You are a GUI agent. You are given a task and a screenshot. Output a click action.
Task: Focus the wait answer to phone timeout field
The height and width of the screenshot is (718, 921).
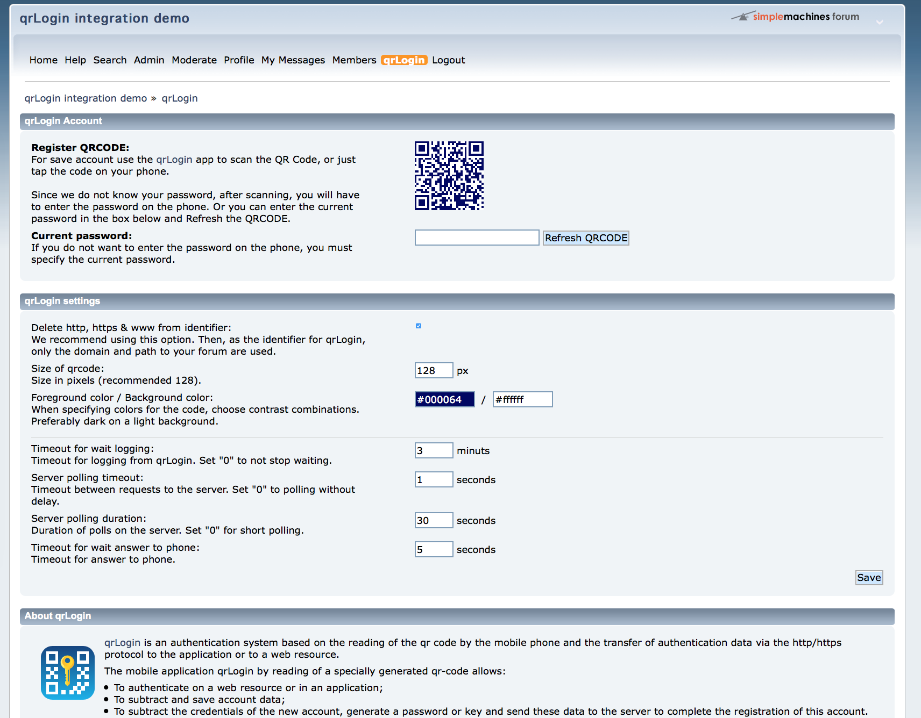pyautogui.click(x=434, y=549)
